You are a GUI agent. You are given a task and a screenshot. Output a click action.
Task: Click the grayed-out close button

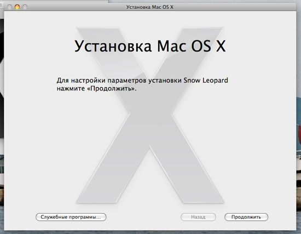coord(9,7)
